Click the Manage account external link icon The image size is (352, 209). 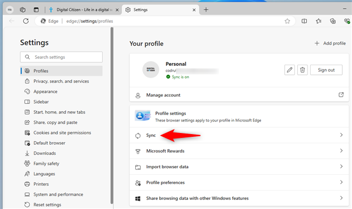pyautogui.click(x=341, y=94)
